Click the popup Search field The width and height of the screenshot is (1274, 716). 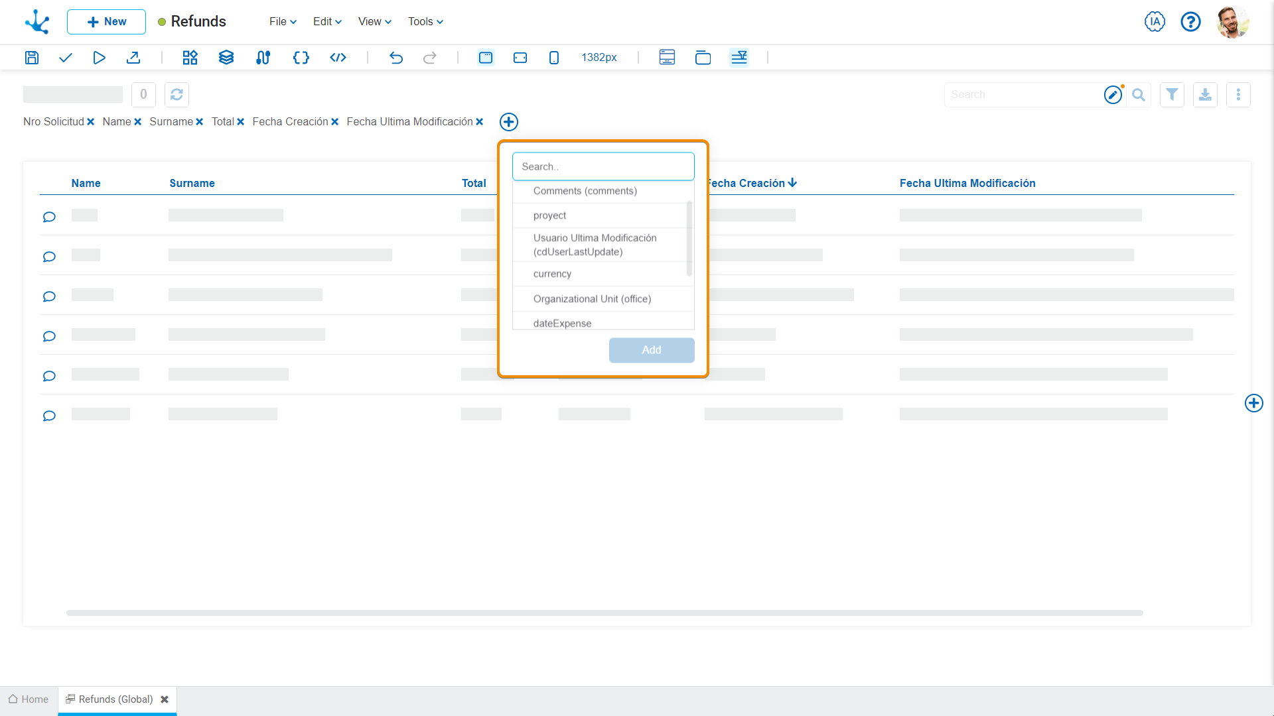coord(602,166)
